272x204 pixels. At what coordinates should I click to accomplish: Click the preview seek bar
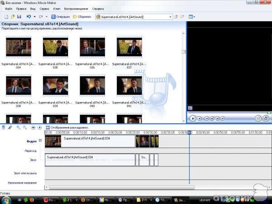229,113
